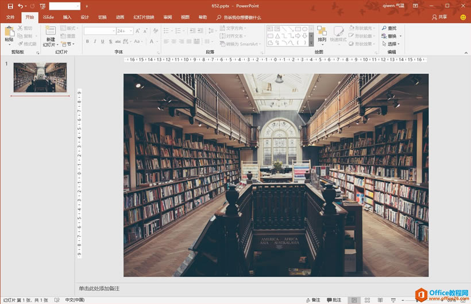Collapse the ribbon with the chevron

(466, 53)
